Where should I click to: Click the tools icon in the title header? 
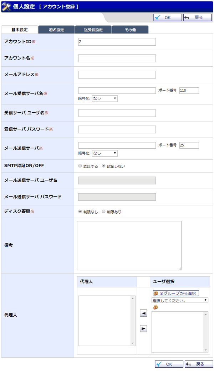6,7
